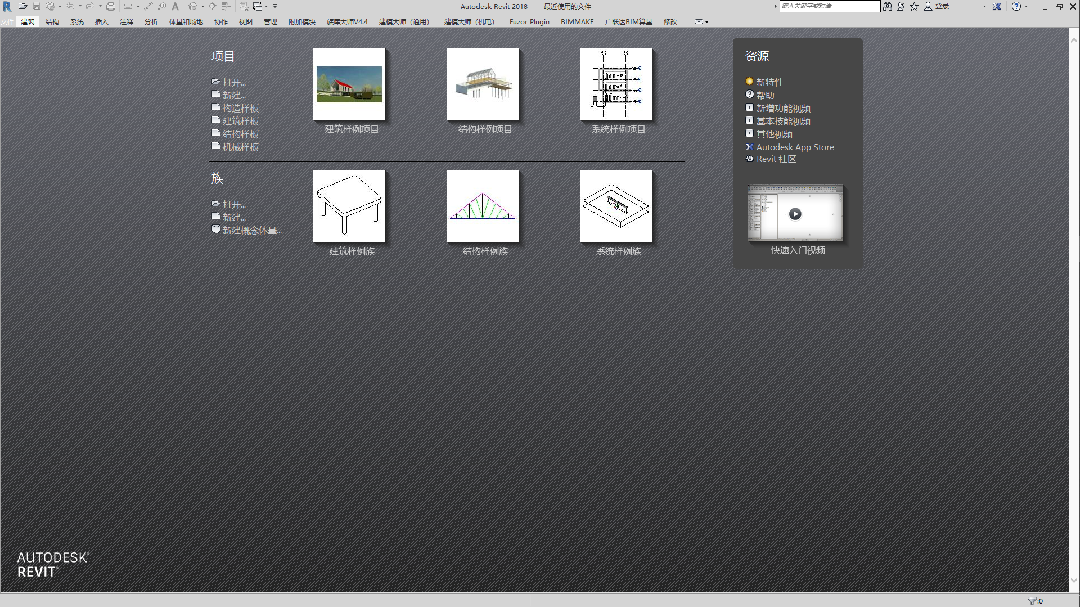
Task: Select the Redo icon
Action: tap(90, 6)
